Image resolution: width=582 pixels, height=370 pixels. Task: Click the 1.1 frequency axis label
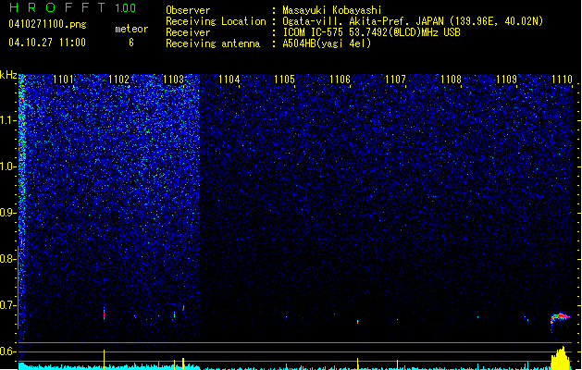tap(7, 120)
